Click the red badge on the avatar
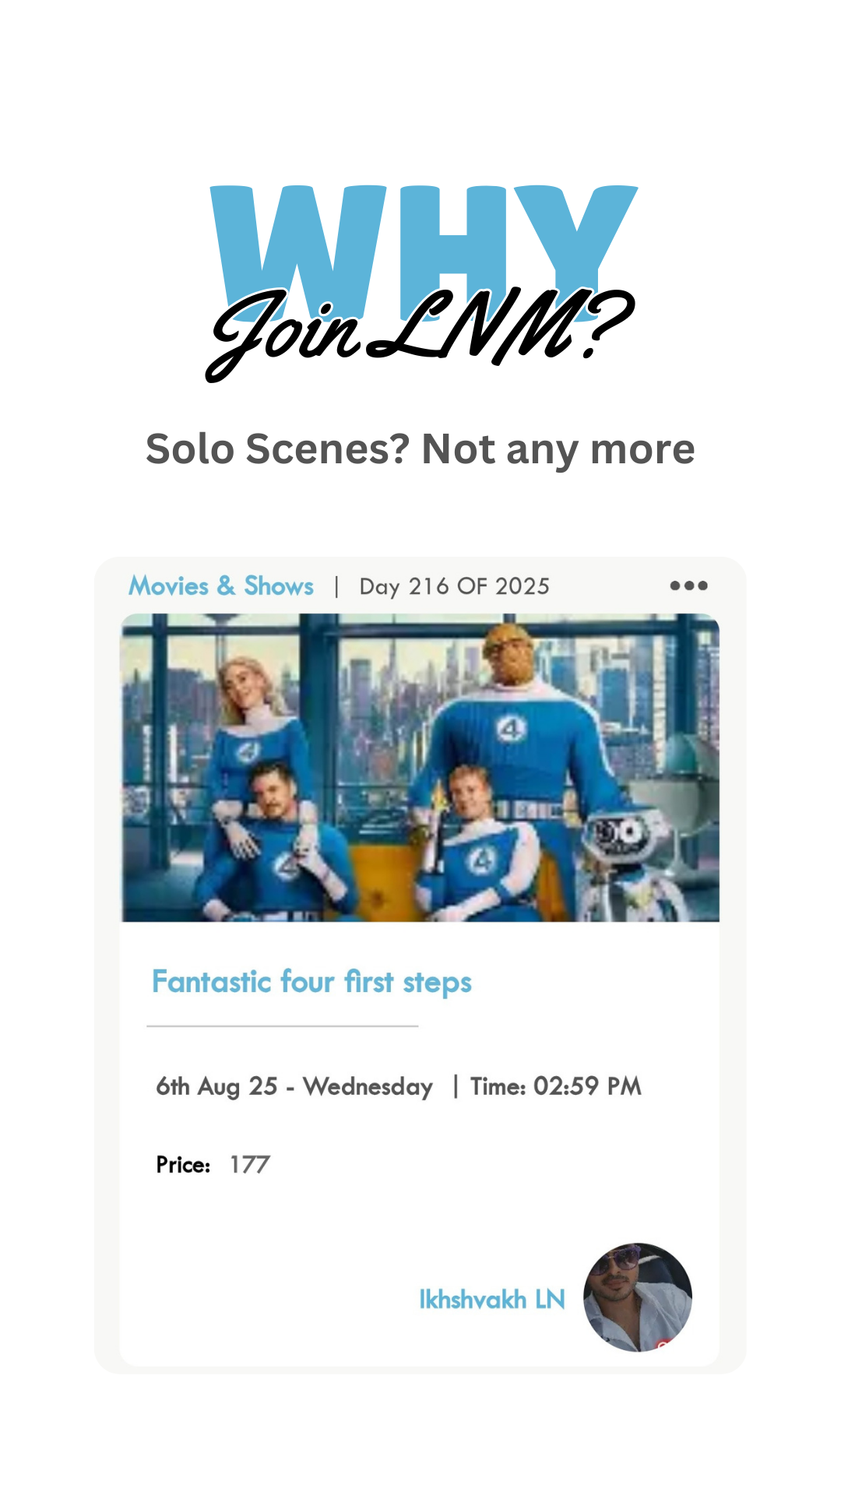Screen dimensions: 841x1495 pyautogui.click(x=663, y=1343)
